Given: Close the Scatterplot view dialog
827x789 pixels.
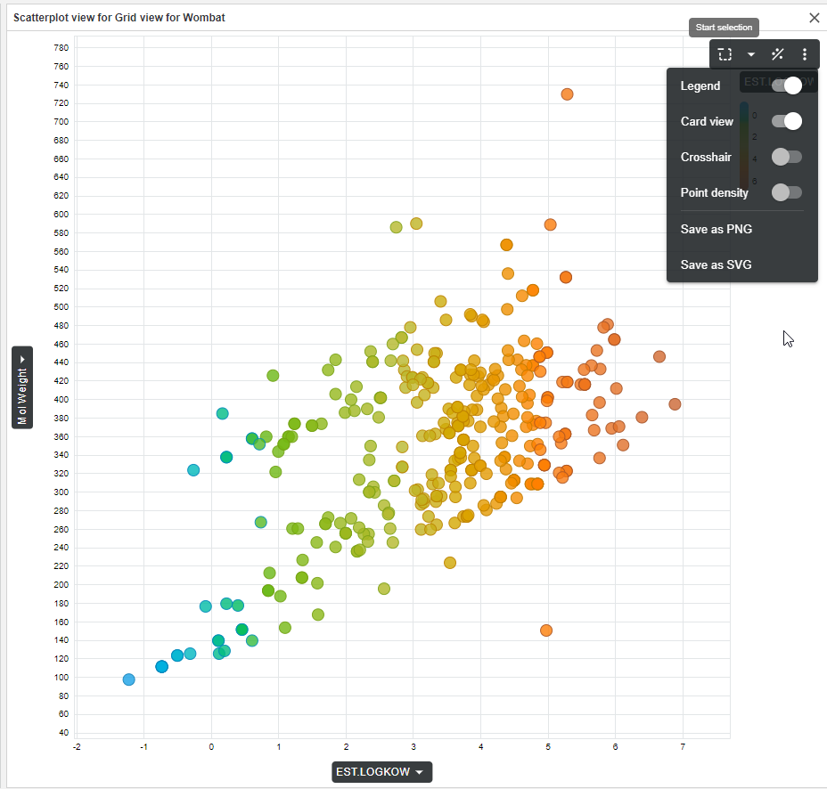Looking at the screenshot, I should click(x=814, y=17).
